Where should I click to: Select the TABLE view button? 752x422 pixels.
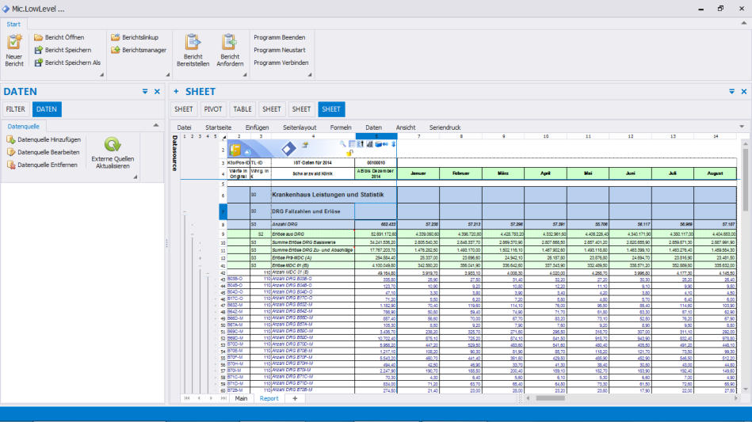click(242, 109)
